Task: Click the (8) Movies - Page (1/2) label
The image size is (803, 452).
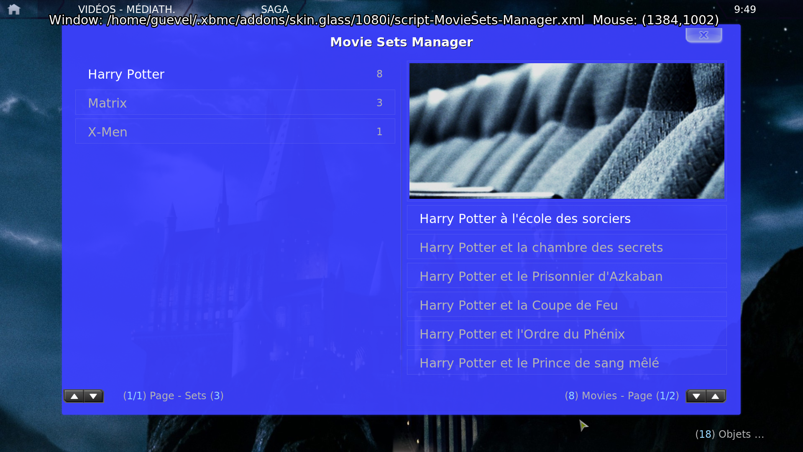Action: click(622, 396)
